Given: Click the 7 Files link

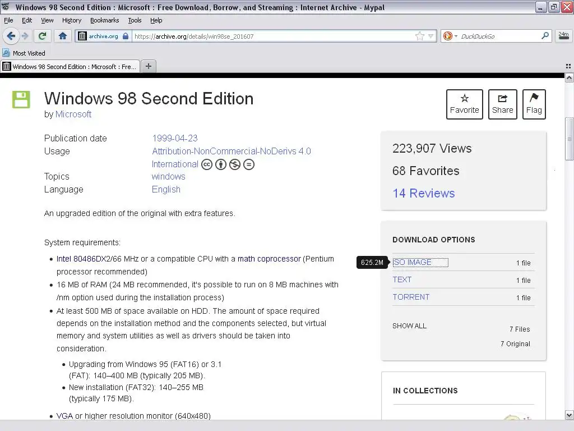Looking at the screenshot, I should (520, 329).
